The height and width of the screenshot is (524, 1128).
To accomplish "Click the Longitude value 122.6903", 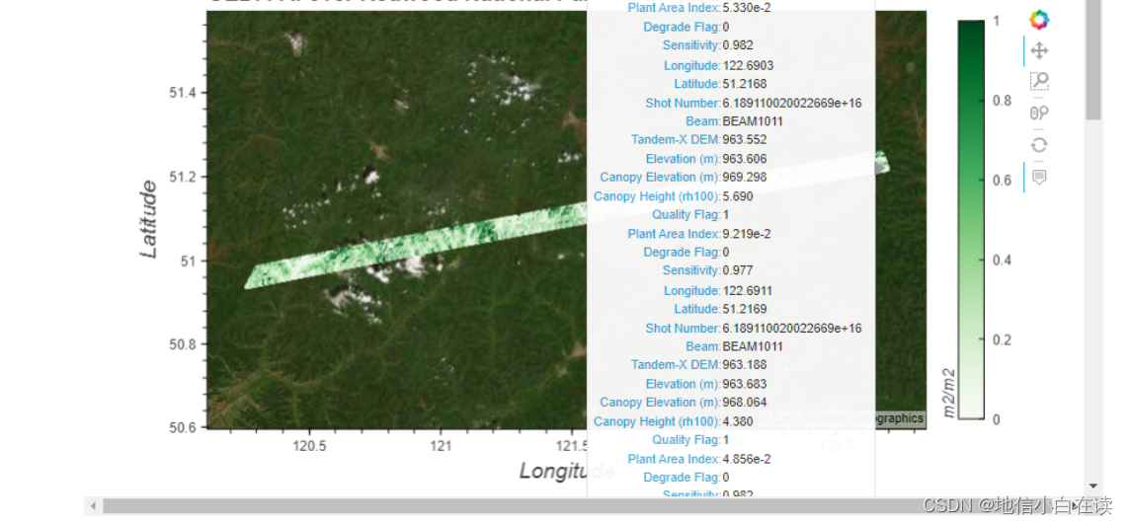I will coord(748,65).
